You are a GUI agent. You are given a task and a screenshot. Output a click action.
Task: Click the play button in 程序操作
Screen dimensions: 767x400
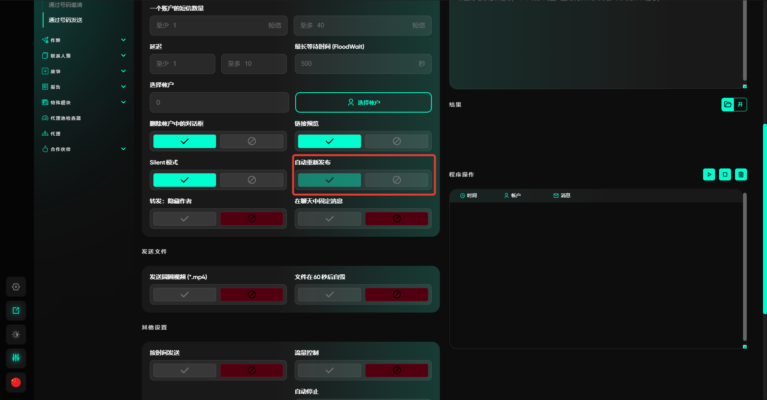709,174
